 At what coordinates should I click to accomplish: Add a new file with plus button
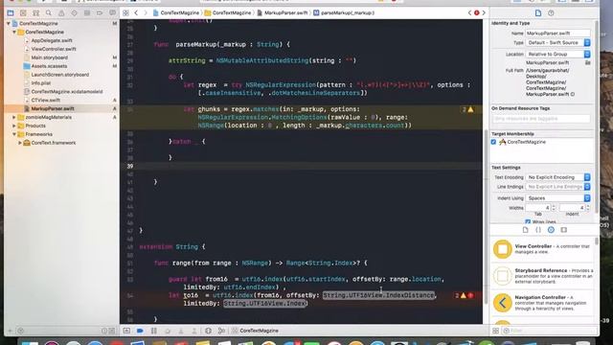[10, 331]
